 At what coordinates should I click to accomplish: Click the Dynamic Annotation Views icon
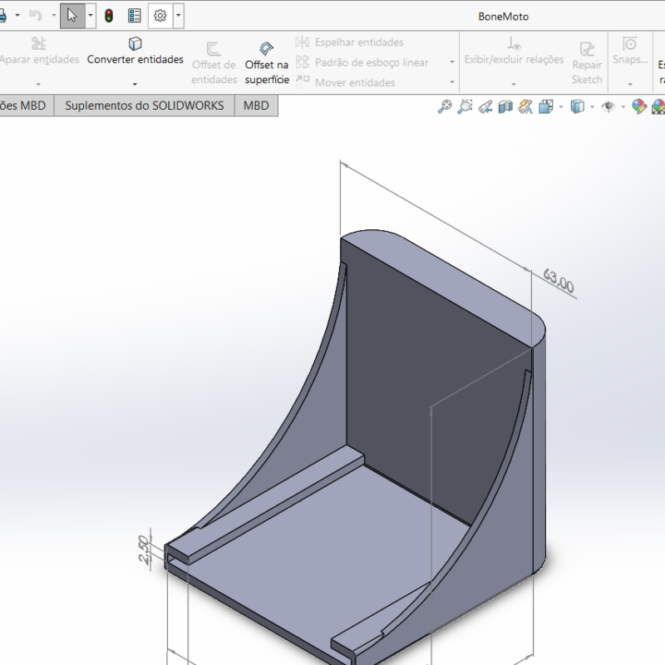tap(525, 106)
